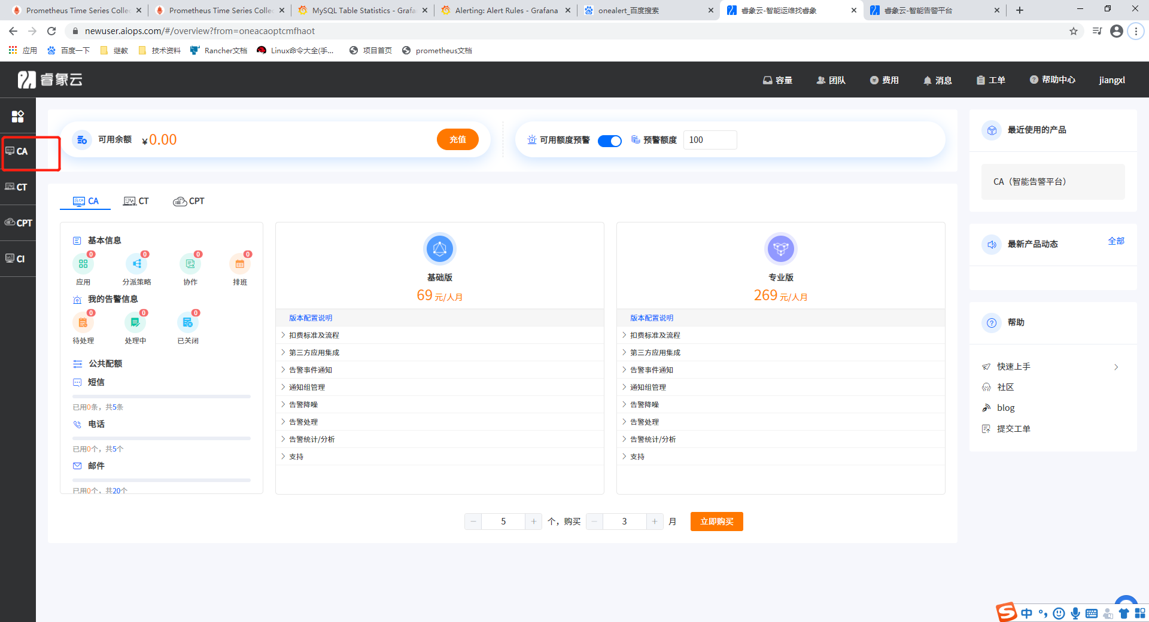Switch to the CT tab
This screenshot has height=622, width=1149.
[x=136, y=201]
